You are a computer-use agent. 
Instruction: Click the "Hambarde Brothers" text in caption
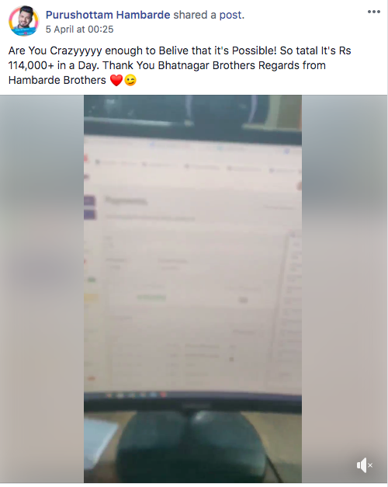pos(57,81)
